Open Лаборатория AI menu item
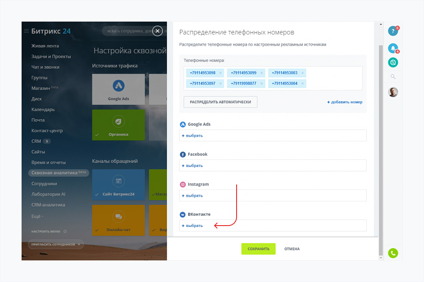Screen dimensions: 424x282 click(x=48, y=194)
